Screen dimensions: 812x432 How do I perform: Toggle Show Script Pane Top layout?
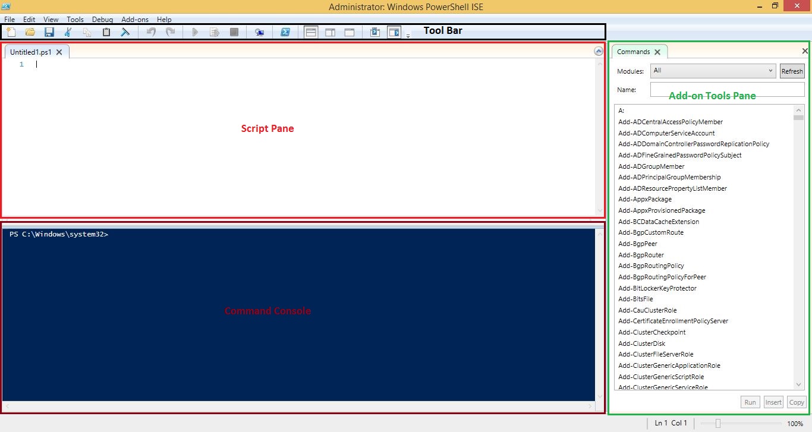coord(311,32)
